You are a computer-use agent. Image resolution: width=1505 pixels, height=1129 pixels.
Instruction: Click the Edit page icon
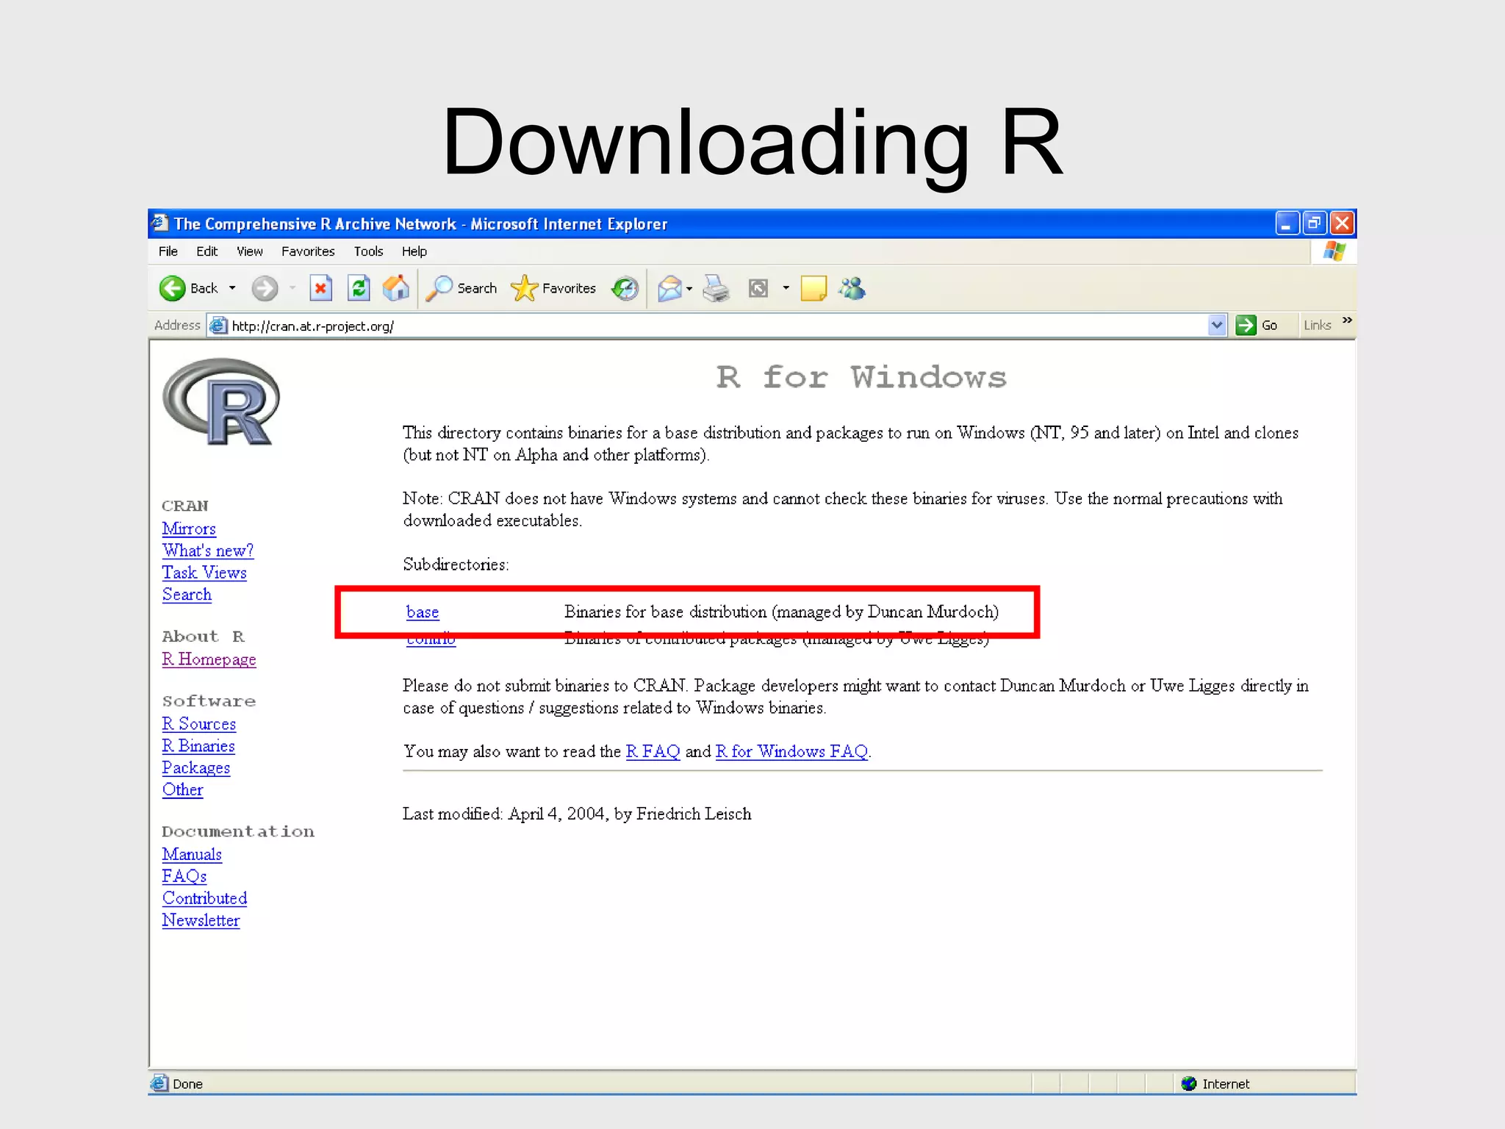758,288
